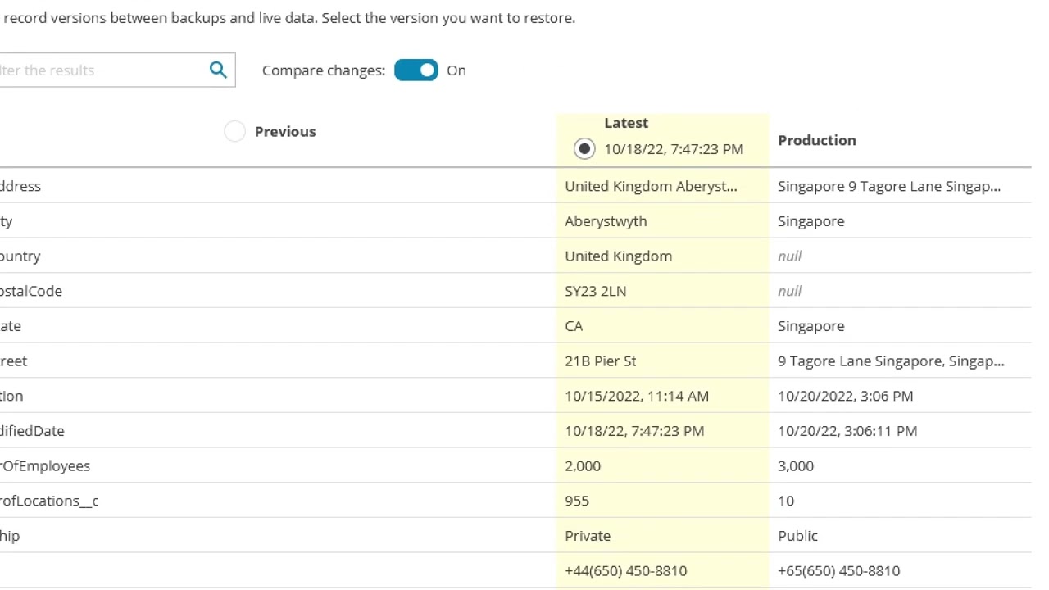Click the '9 Tagore Lane Singapore, Singap...' cell

click(892, 361)
